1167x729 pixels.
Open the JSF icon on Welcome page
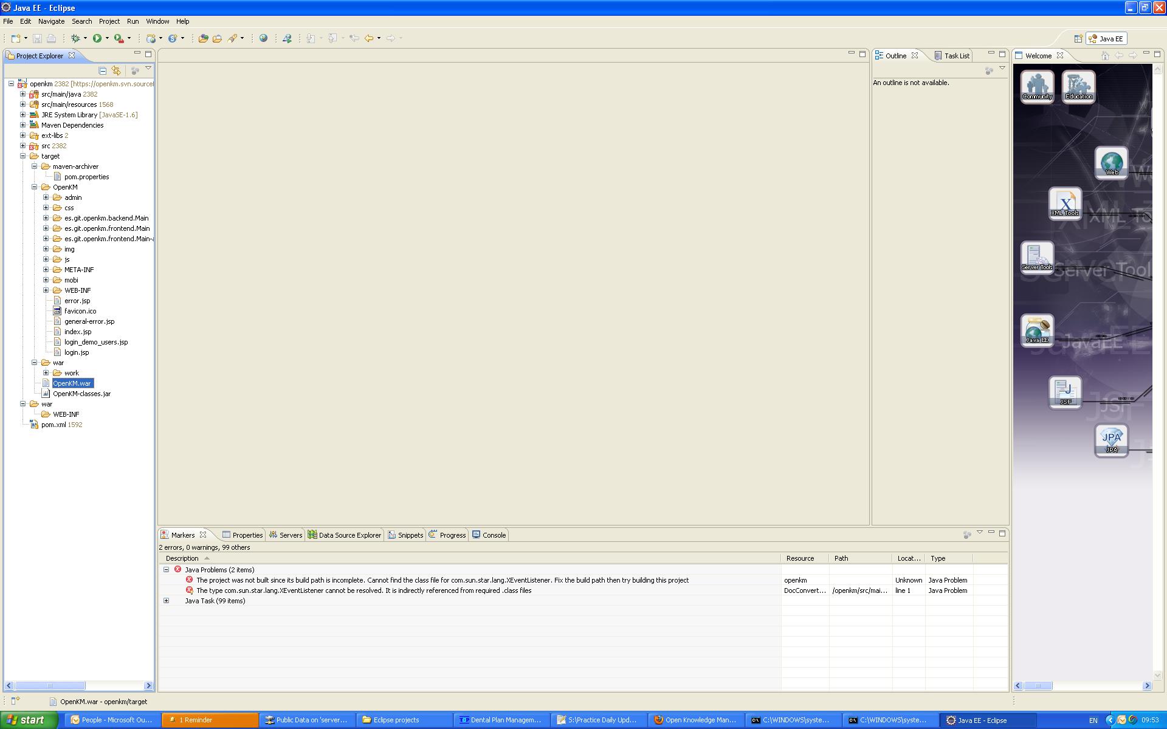point(1065,392)
